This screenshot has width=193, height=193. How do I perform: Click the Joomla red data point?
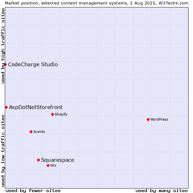pyautogui.click(x=31, y=132)
